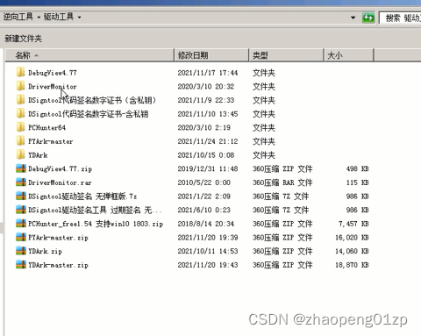Click the date 2021/11/17 17:44
This screenshot has width=421, height=336.
tap(208, 73)
